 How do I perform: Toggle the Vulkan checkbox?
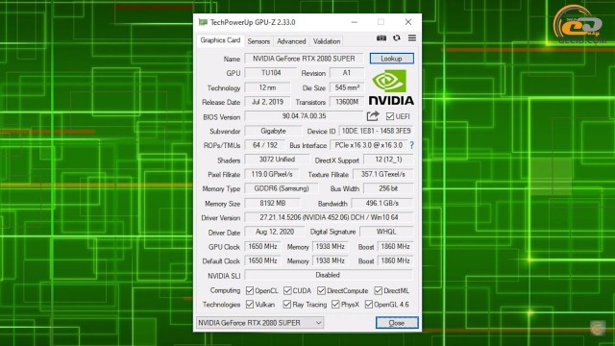250,305
